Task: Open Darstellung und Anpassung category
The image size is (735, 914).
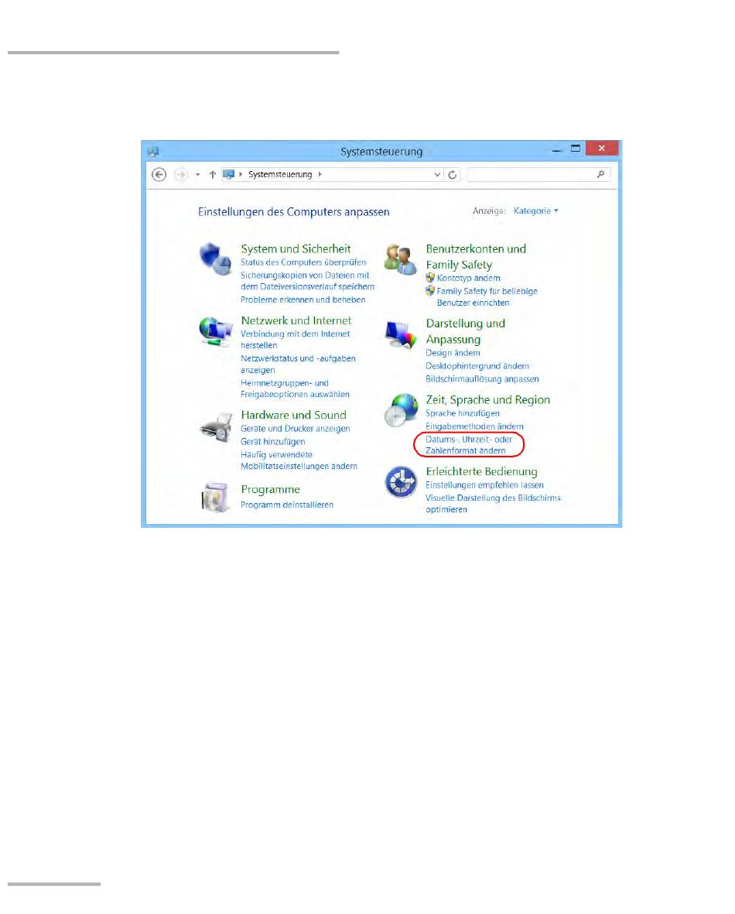Action: pyautogui.click(x=465, y=331)
